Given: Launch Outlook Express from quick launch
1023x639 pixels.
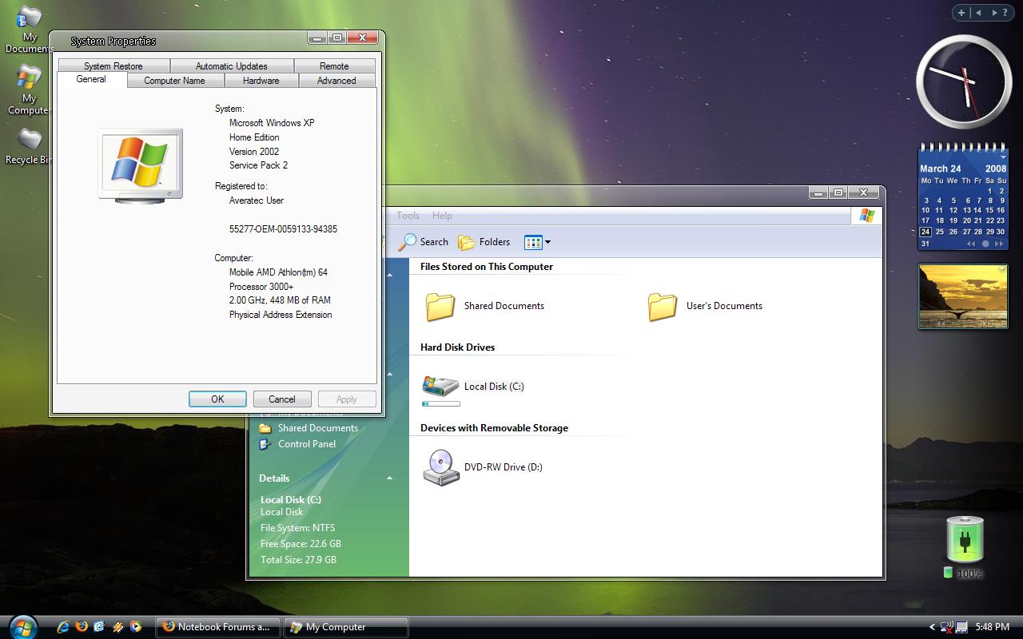Looking at the screenshot, I should [x=99, y=627].
